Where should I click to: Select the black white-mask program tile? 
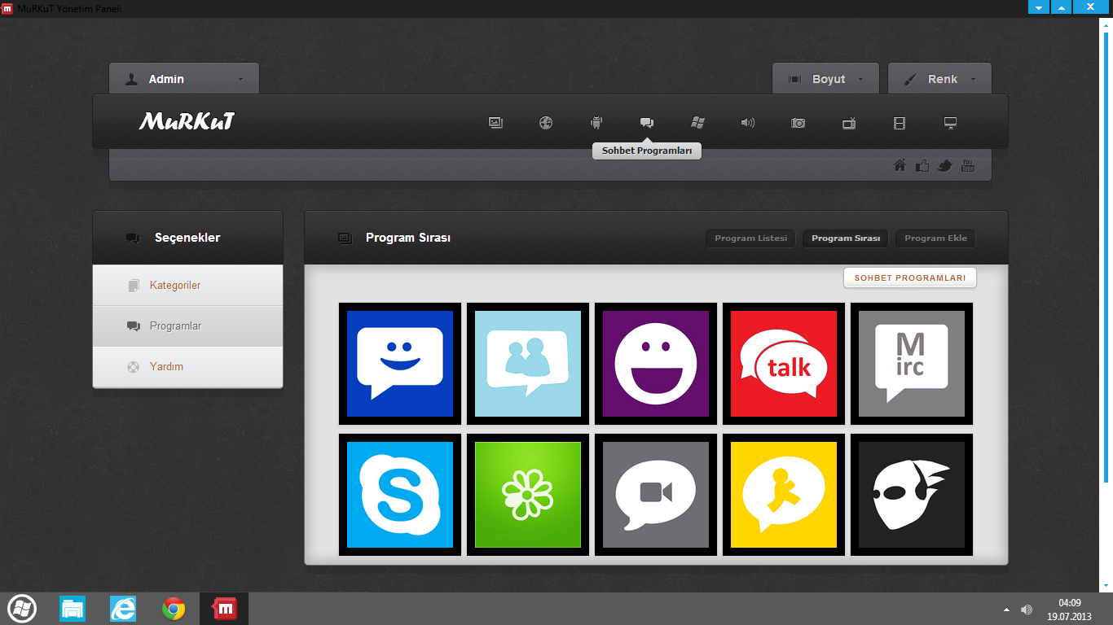point(912,495)
